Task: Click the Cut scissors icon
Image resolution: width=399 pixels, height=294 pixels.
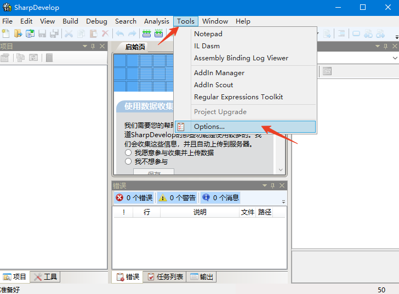Action: tap(69, 33)
